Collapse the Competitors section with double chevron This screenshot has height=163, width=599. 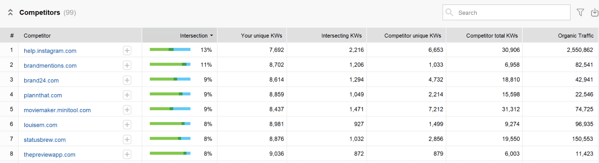[x=10, y=12]
